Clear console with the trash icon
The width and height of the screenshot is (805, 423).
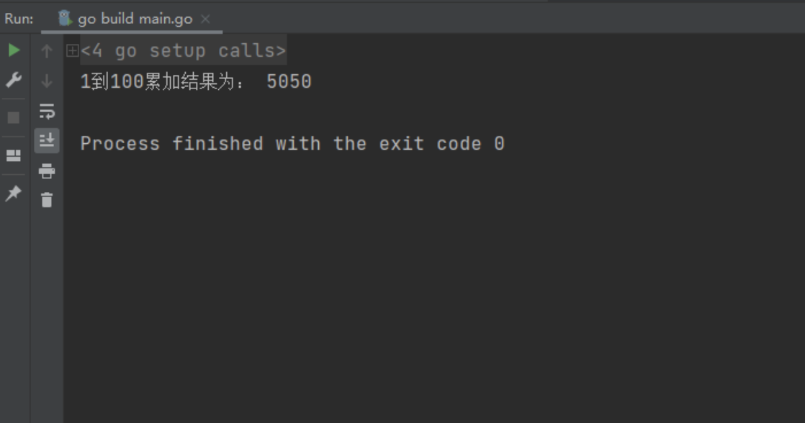pyautogui.click(x=47, y=200)
